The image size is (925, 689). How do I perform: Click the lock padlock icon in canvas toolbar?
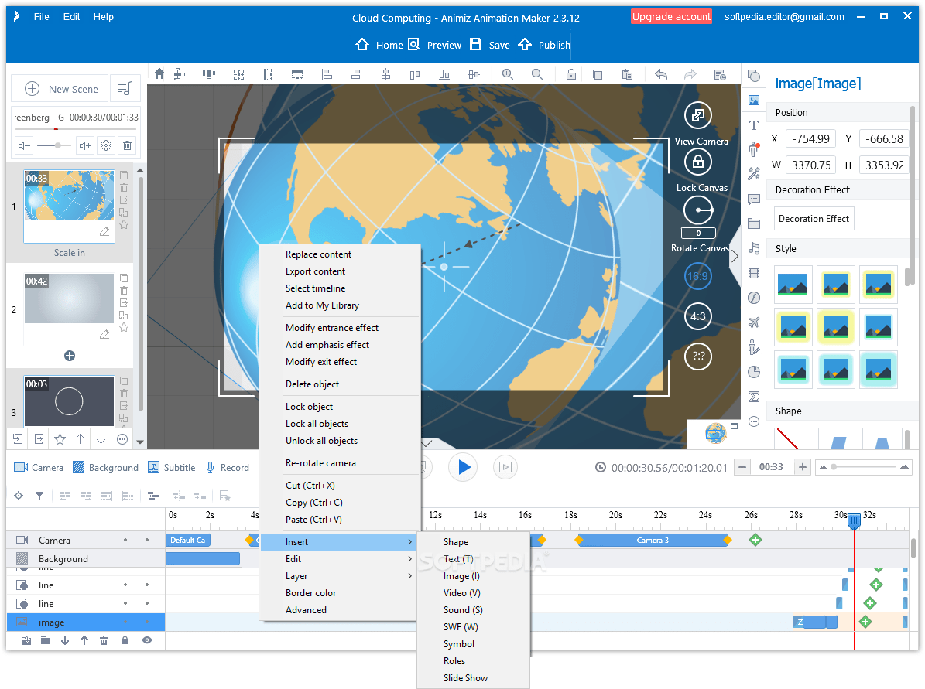click(x=571, y=74)
